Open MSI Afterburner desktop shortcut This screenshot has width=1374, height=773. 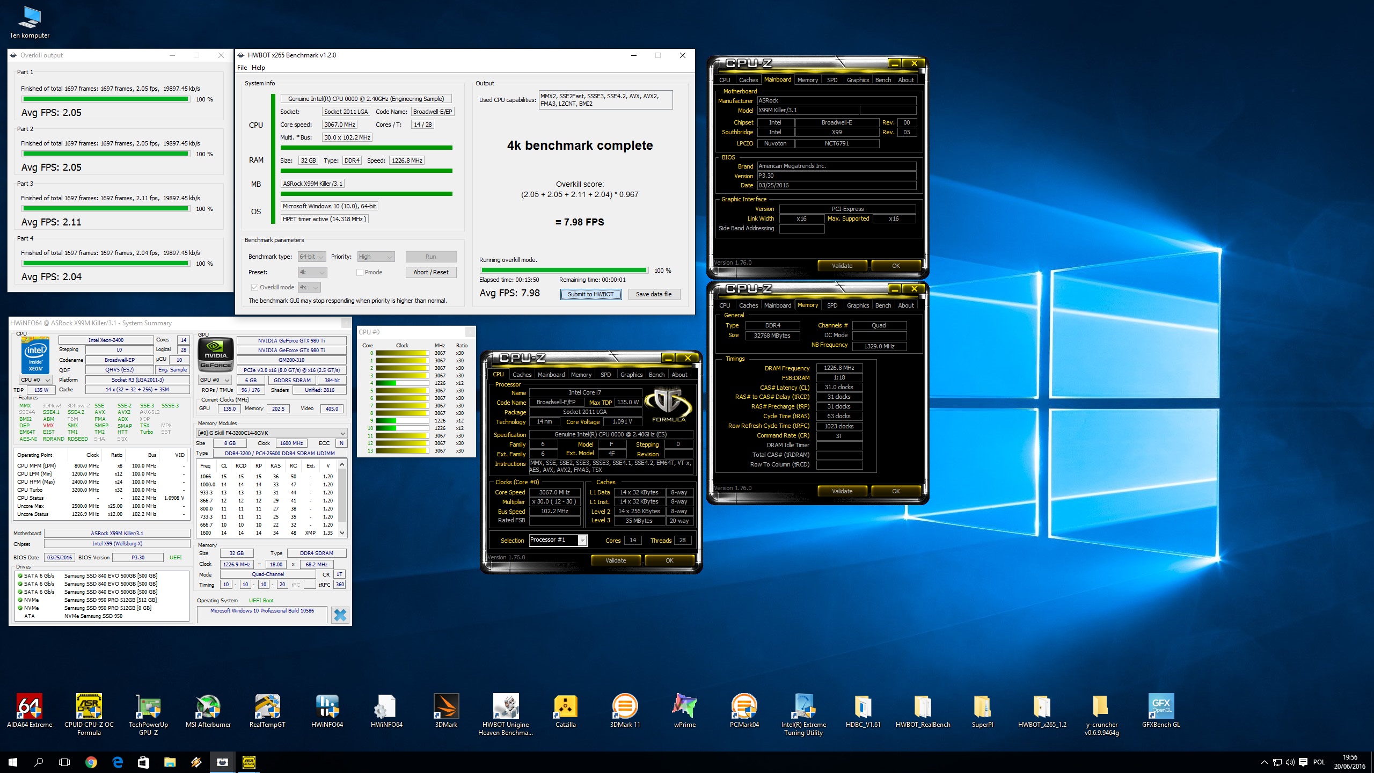click(208, 711)
